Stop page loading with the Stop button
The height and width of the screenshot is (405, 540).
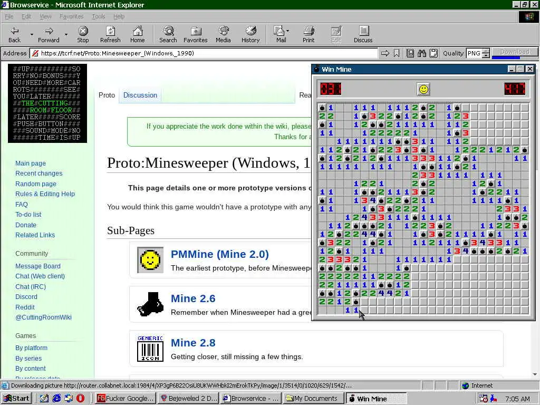[x=83, y=34]
